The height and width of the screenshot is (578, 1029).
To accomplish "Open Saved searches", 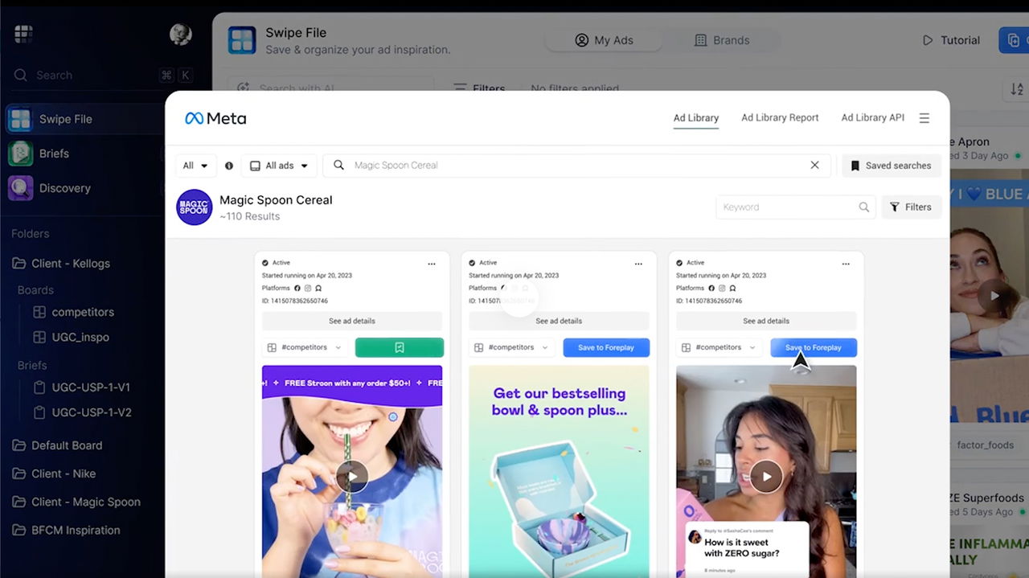I will click(891, 166).
